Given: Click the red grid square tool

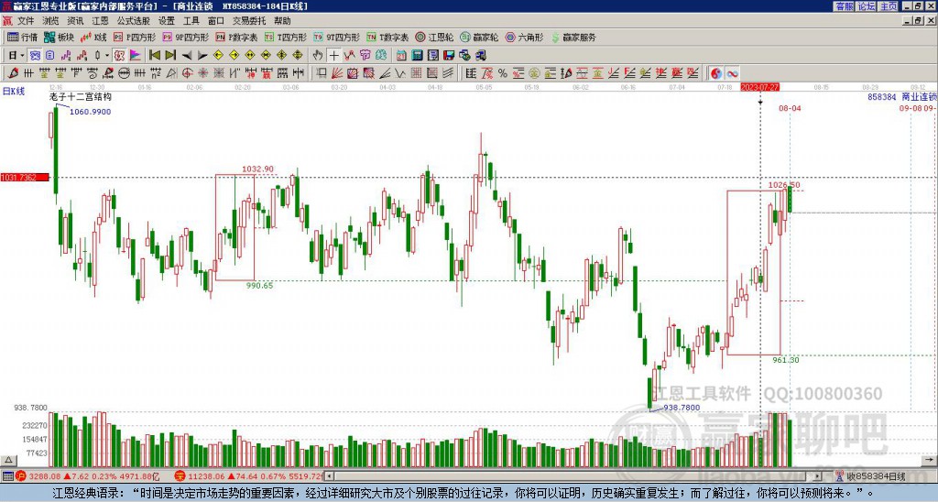Looking at the screenshot, I should tap(417, 73).
